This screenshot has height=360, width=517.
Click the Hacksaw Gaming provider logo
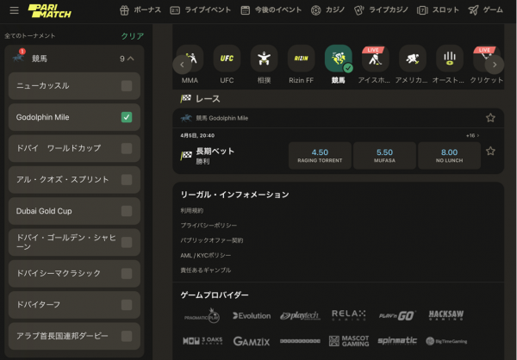point(446,315)
